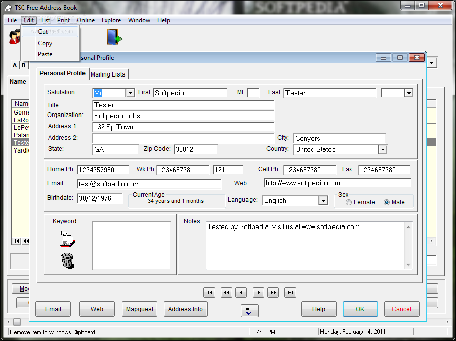Click the Cancel button
This screenshot has width=456, height=341.
coord(402,309)
